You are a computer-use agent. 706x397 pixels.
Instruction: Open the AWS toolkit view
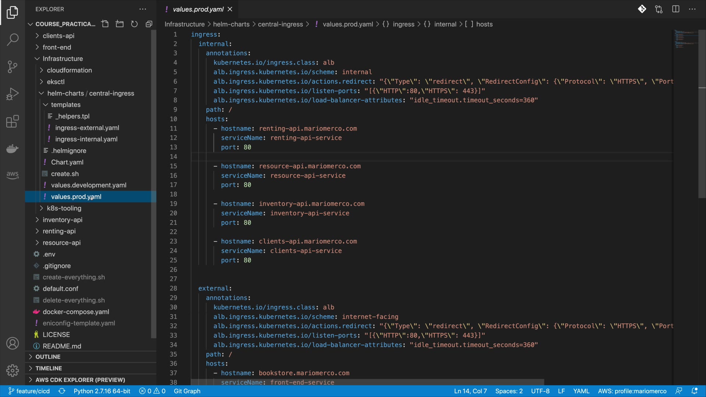click(13, 175)
